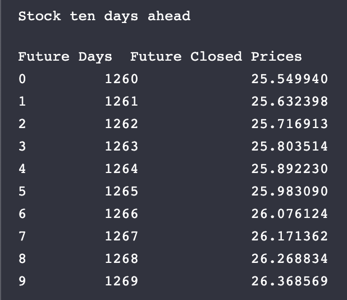The height and width of the screenshot is (300, 347).
Task: Select row index 0
Action: tap(22, 79)
